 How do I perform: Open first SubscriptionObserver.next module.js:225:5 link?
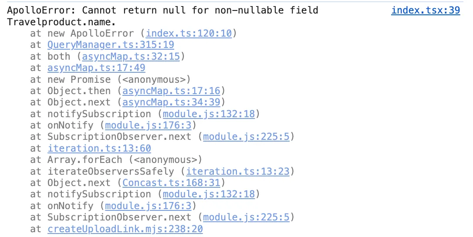(246, 137)
